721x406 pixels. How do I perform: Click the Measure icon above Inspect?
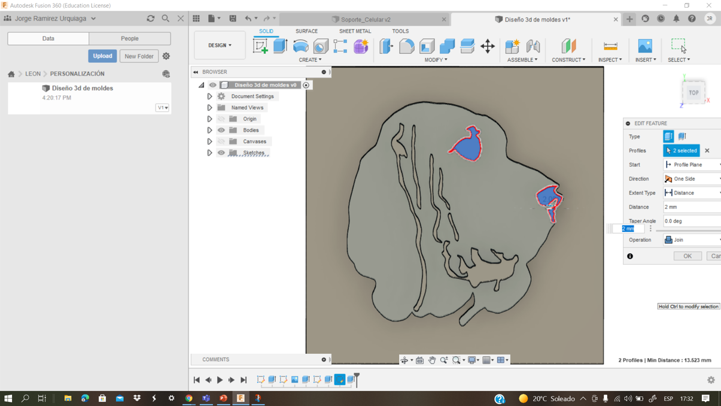(610, 46)
